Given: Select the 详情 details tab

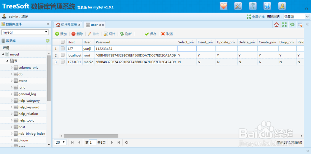Looking at the screenshot, I should click(6, 48).
